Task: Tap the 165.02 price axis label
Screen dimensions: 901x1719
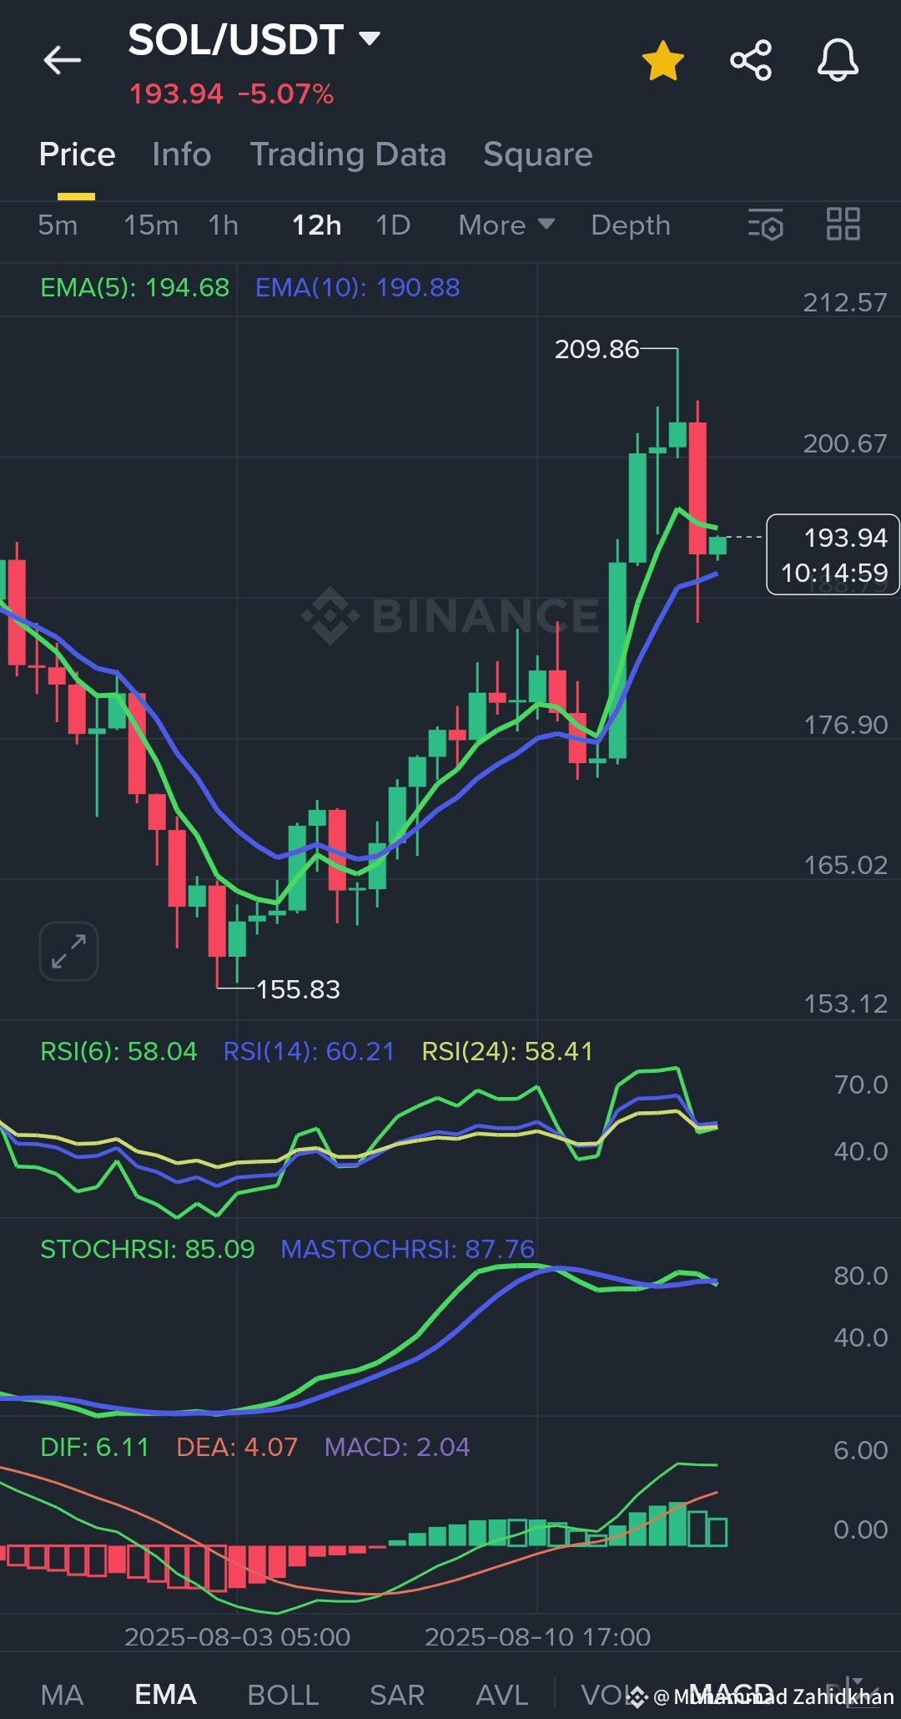Action: tap(845, 865)
